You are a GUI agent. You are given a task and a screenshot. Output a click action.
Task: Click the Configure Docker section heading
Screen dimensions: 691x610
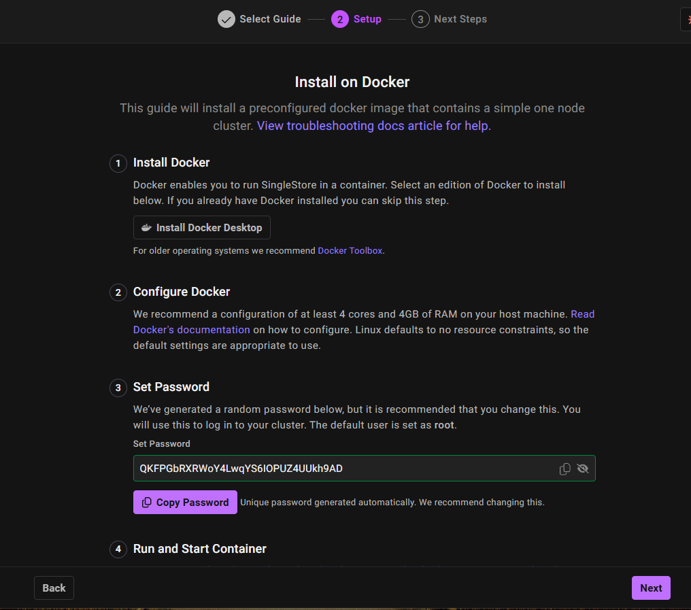coord(182,292)
